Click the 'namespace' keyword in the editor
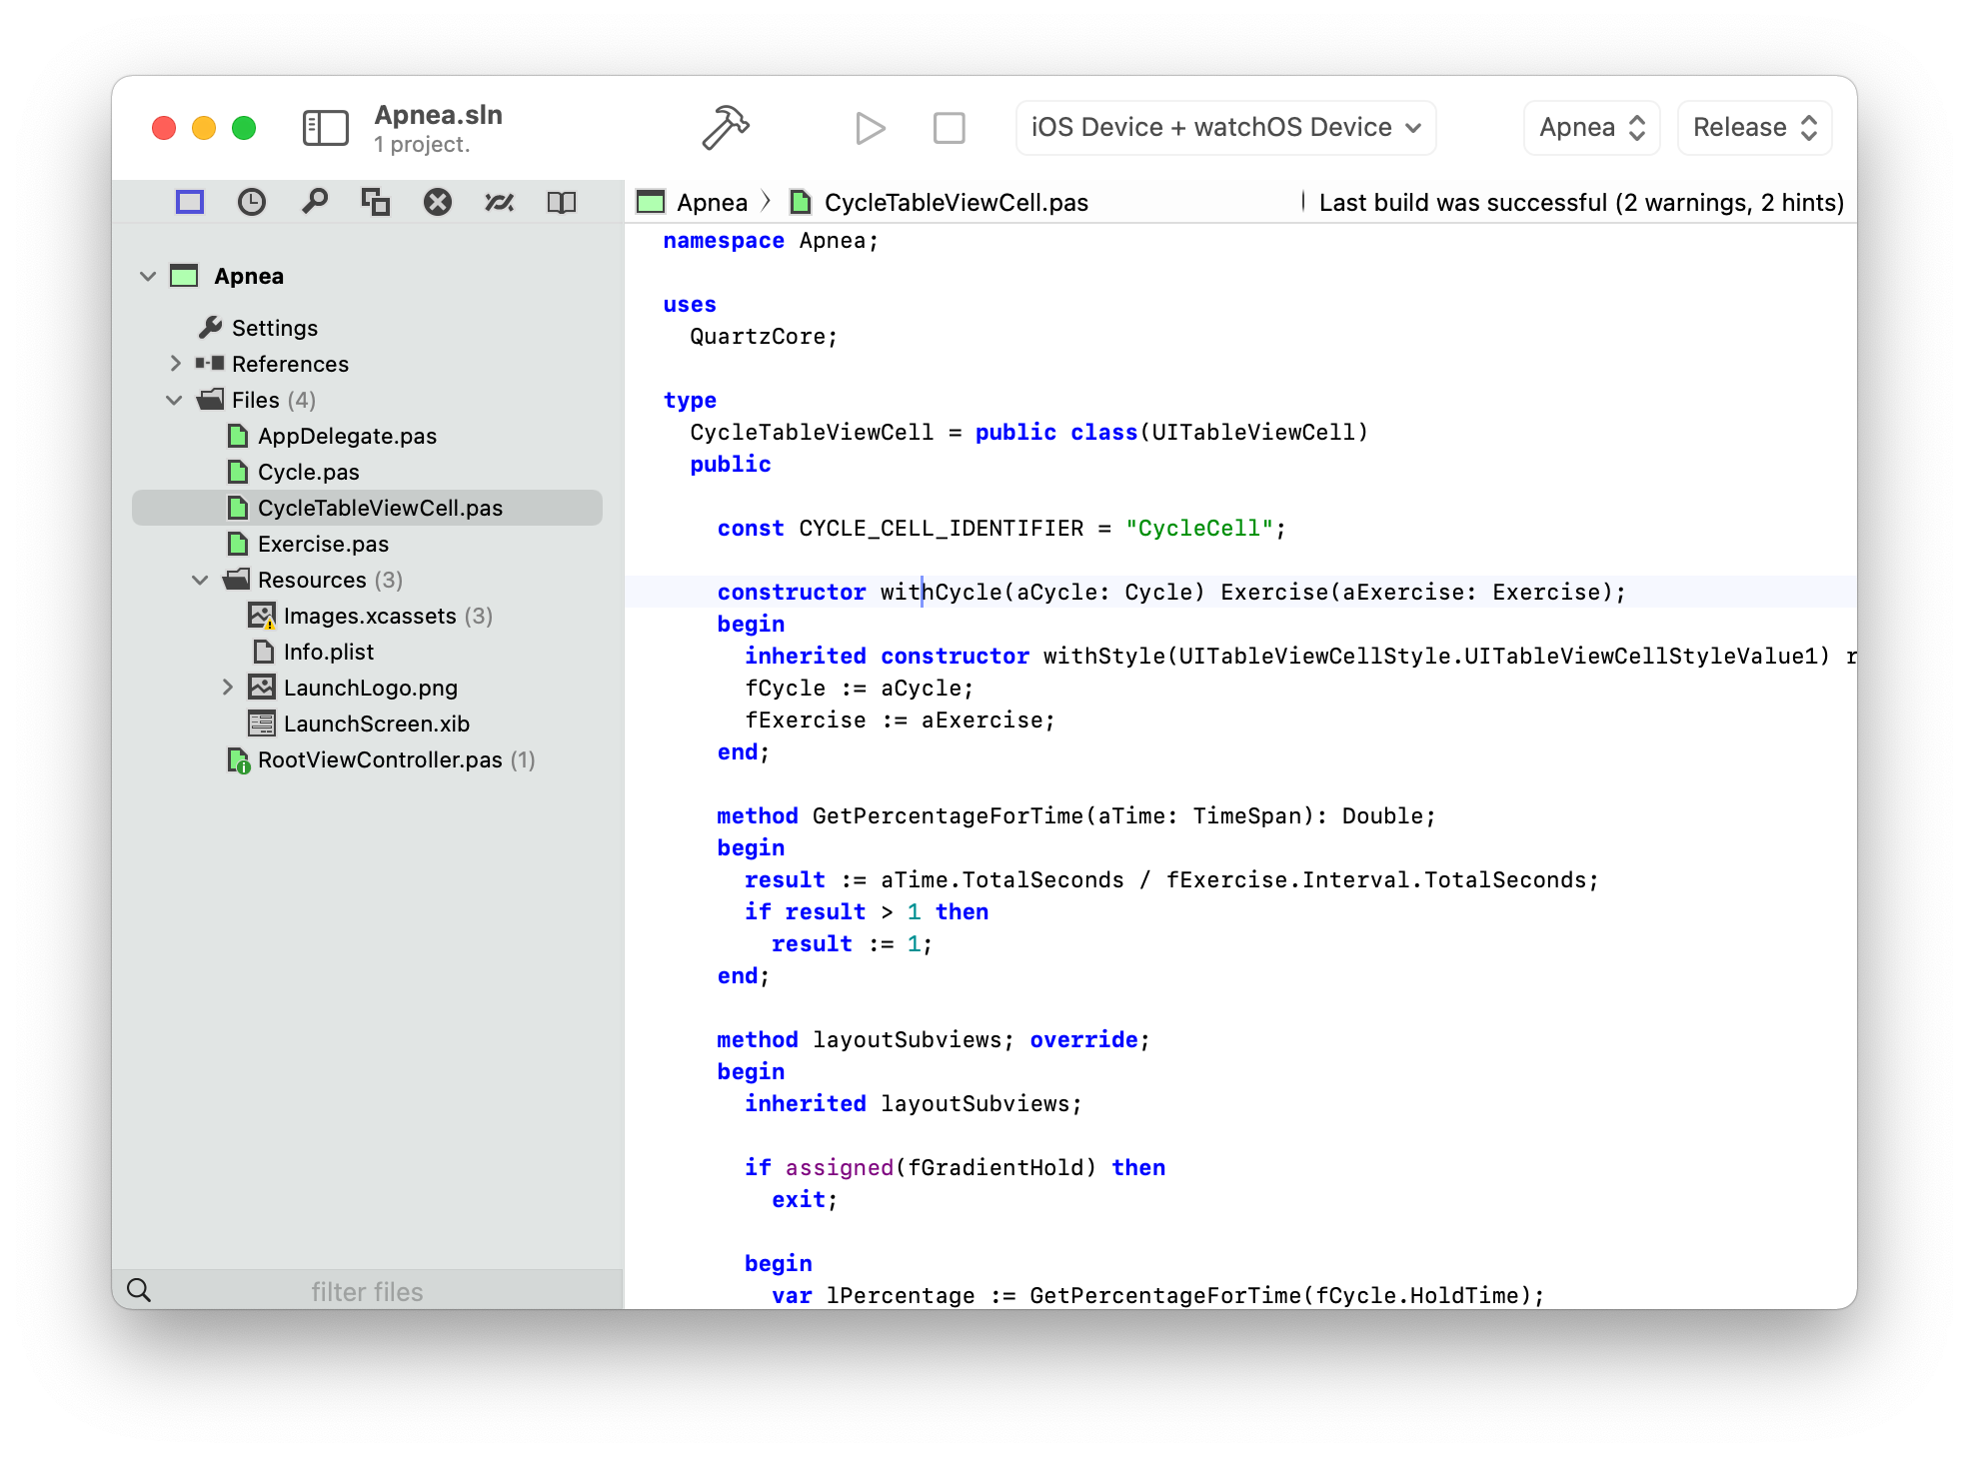 point(724,241)
